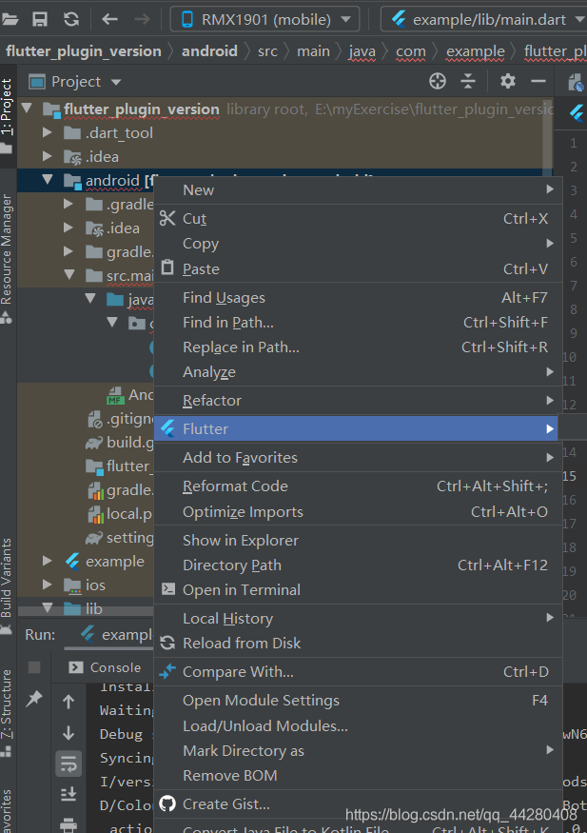Screen dimensions: 587x833
Task: Expand the root-level .idea folder
Action: (x=48, y=156)
